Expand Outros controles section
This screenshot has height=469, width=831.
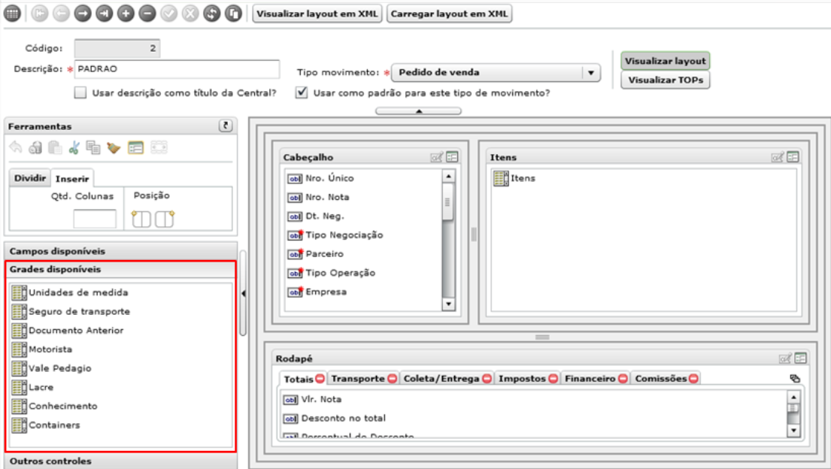click(121, 461)
